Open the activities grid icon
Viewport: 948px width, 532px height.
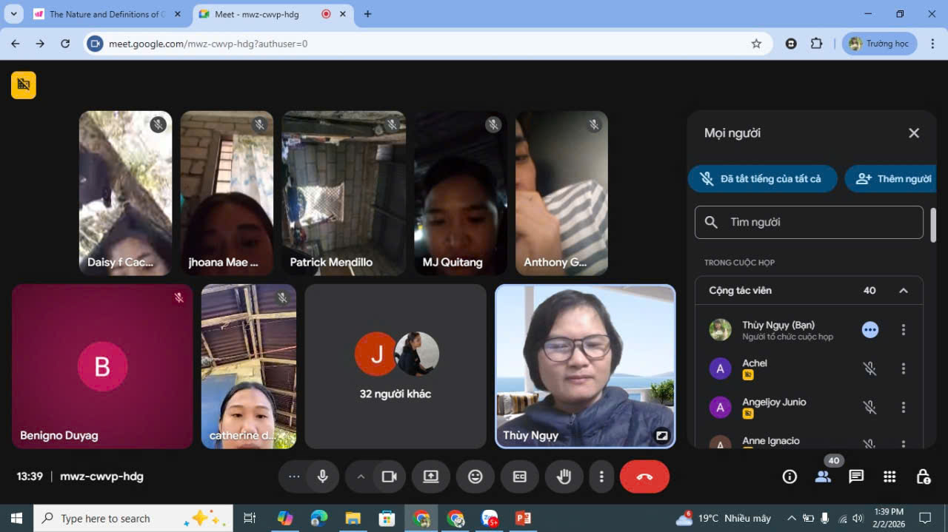889,477
